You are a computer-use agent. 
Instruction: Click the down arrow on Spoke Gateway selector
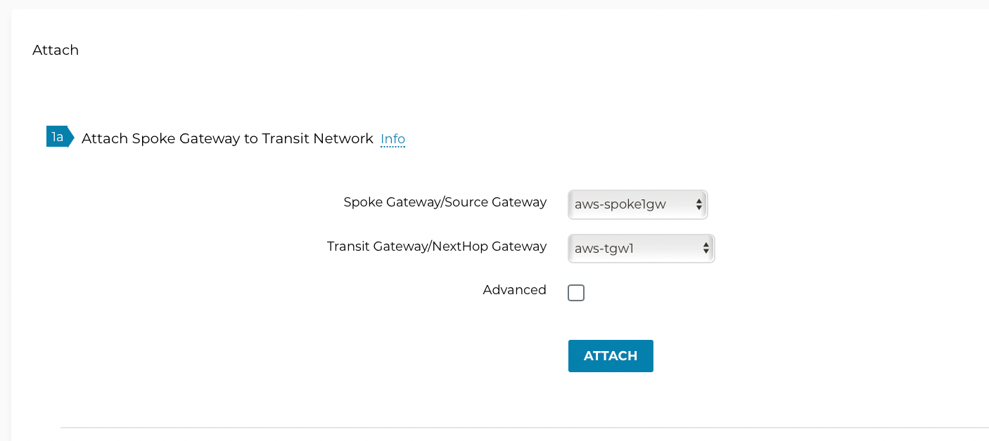(698, 208)
